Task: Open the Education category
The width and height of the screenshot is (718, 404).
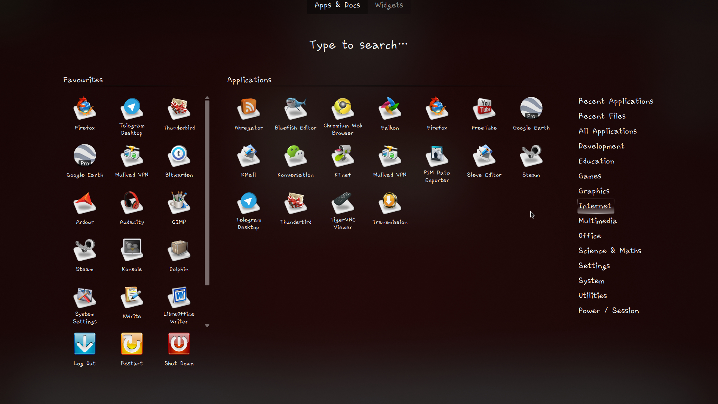Action: [596, 161]
